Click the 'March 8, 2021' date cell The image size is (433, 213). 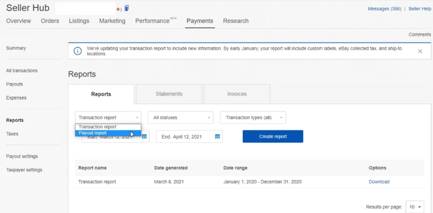tap(169, 182)
